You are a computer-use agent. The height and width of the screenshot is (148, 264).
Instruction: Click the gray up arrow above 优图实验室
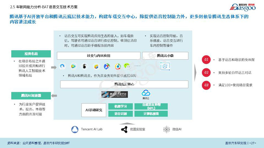pyautogui.click(x=127, y=124)
